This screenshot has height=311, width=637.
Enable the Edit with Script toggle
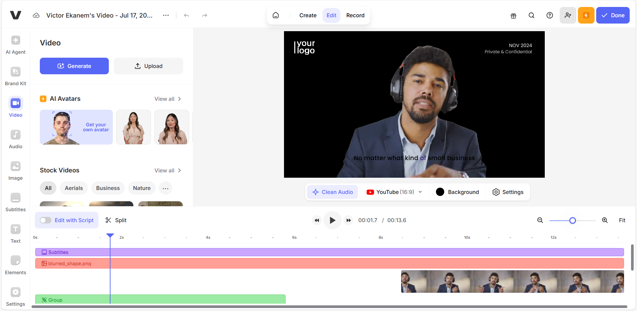45,220
